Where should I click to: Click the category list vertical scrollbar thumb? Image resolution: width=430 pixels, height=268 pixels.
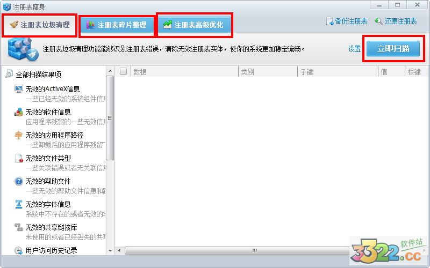(x=110, y=118)
